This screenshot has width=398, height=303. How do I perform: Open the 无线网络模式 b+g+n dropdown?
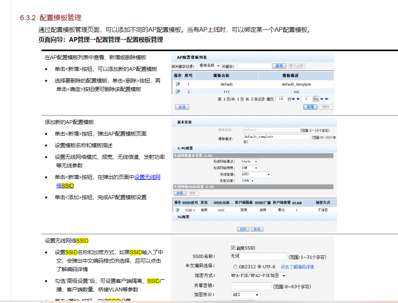tap(249, 162)
